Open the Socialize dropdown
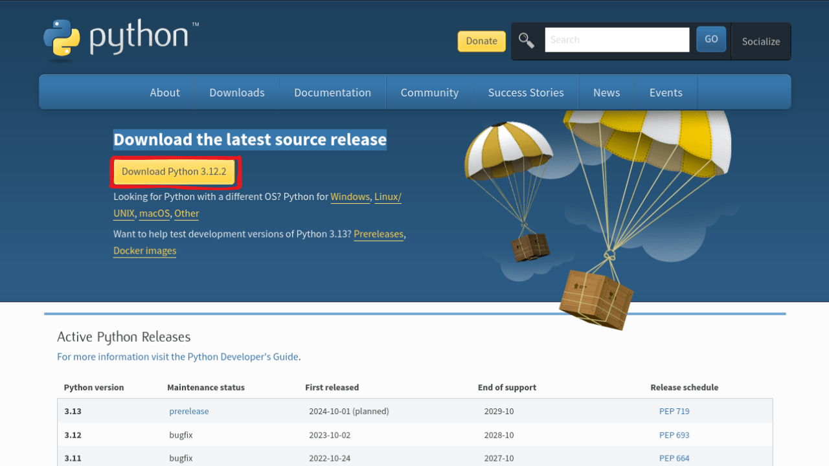829x466 pixels. coord(761,41)
